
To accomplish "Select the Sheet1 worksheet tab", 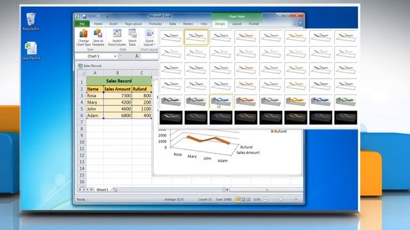I will coord(102,190).
